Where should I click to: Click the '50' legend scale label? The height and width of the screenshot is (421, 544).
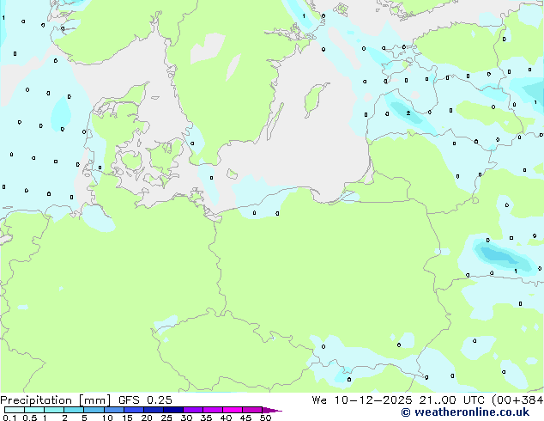(x=265, y=418)
